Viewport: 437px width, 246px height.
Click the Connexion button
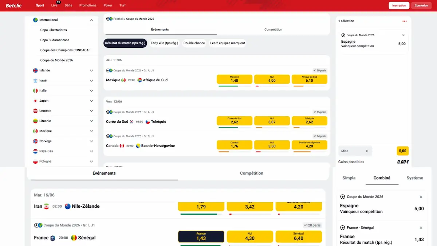pyautogui.click(x=421, y=5)
